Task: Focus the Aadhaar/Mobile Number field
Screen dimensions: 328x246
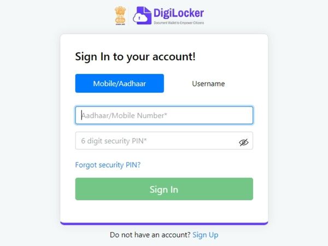Action: pyautogui.click(x=164, y=115)
